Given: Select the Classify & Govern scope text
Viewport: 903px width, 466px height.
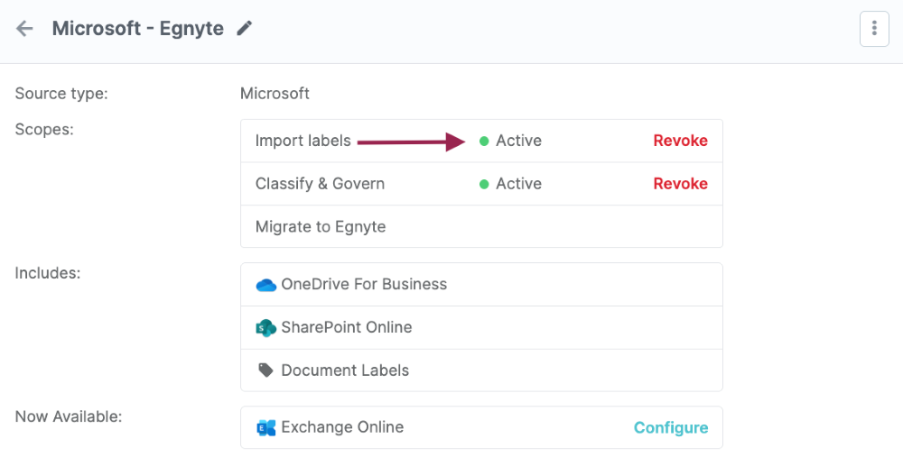Looking at the screenshot, I should click(320, 184).
